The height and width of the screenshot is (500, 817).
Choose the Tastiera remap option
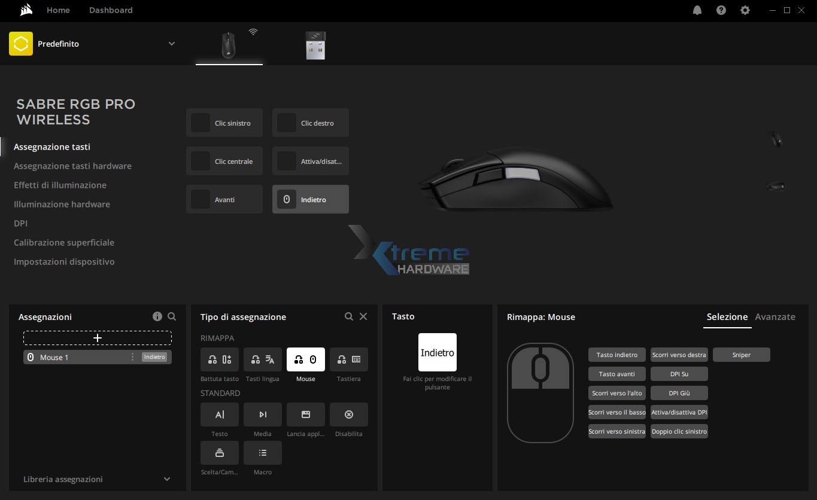[349, 359]
